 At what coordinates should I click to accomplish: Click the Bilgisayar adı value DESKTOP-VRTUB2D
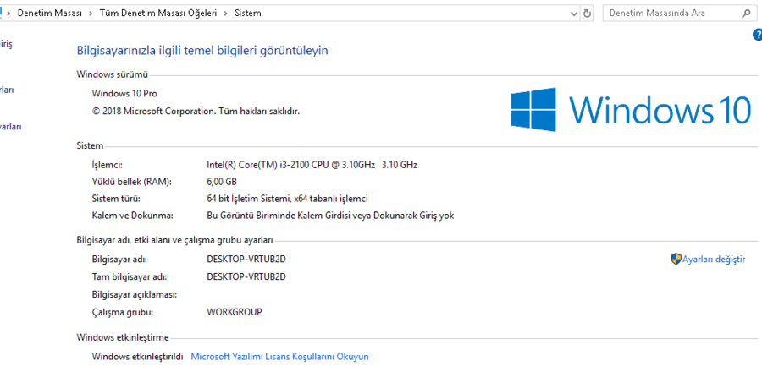[246, 259]
